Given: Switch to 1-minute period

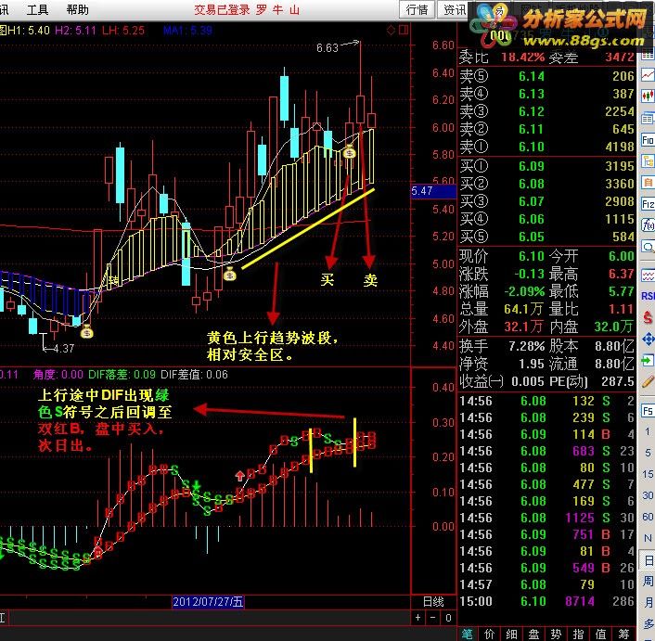Looking at the screenshot, I should (x=648, y=431).
